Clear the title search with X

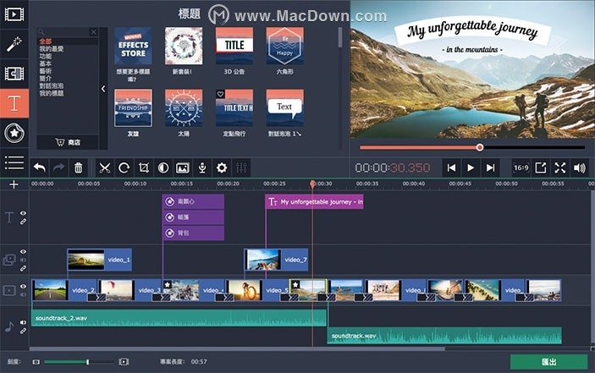pyautogui.click(x=94, y=32)
